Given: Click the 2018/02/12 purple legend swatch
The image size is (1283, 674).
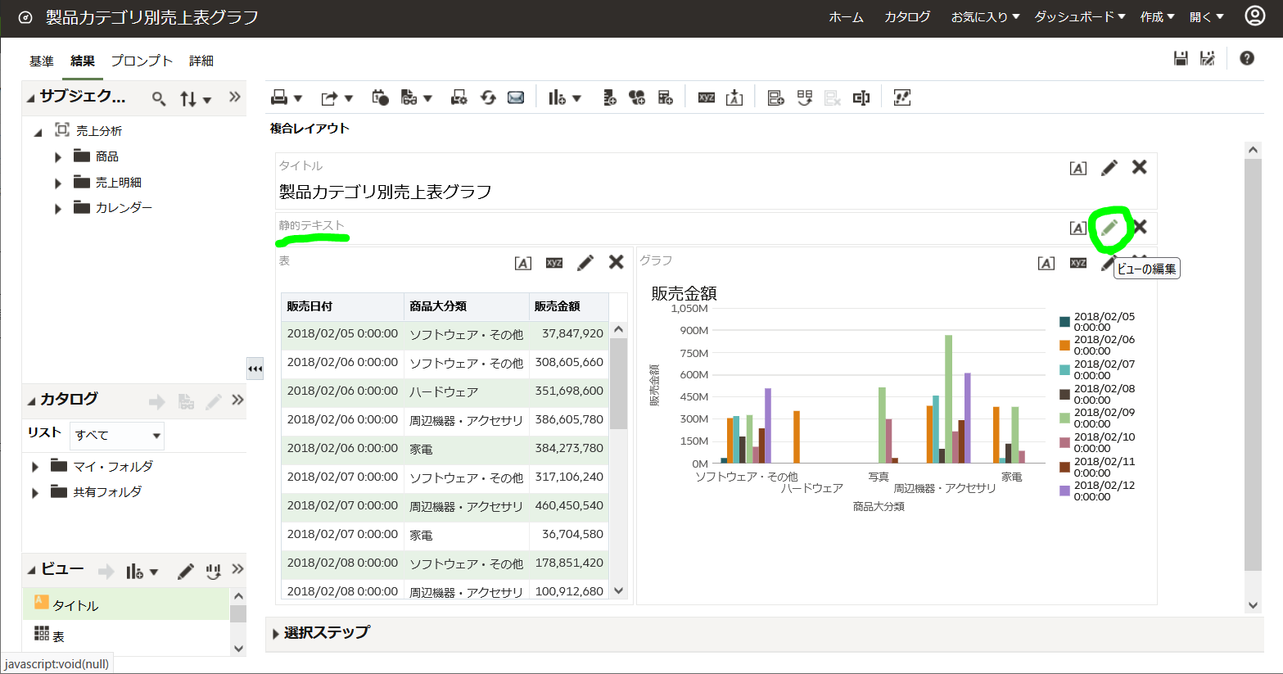Looking at the screenshot, I should pos(1064,491).
